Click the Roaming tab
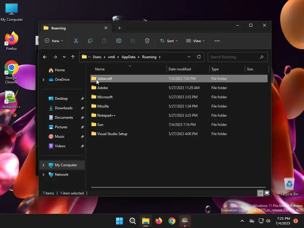The height and width of the screenshot is (228, 304). [x=76, y=28]
